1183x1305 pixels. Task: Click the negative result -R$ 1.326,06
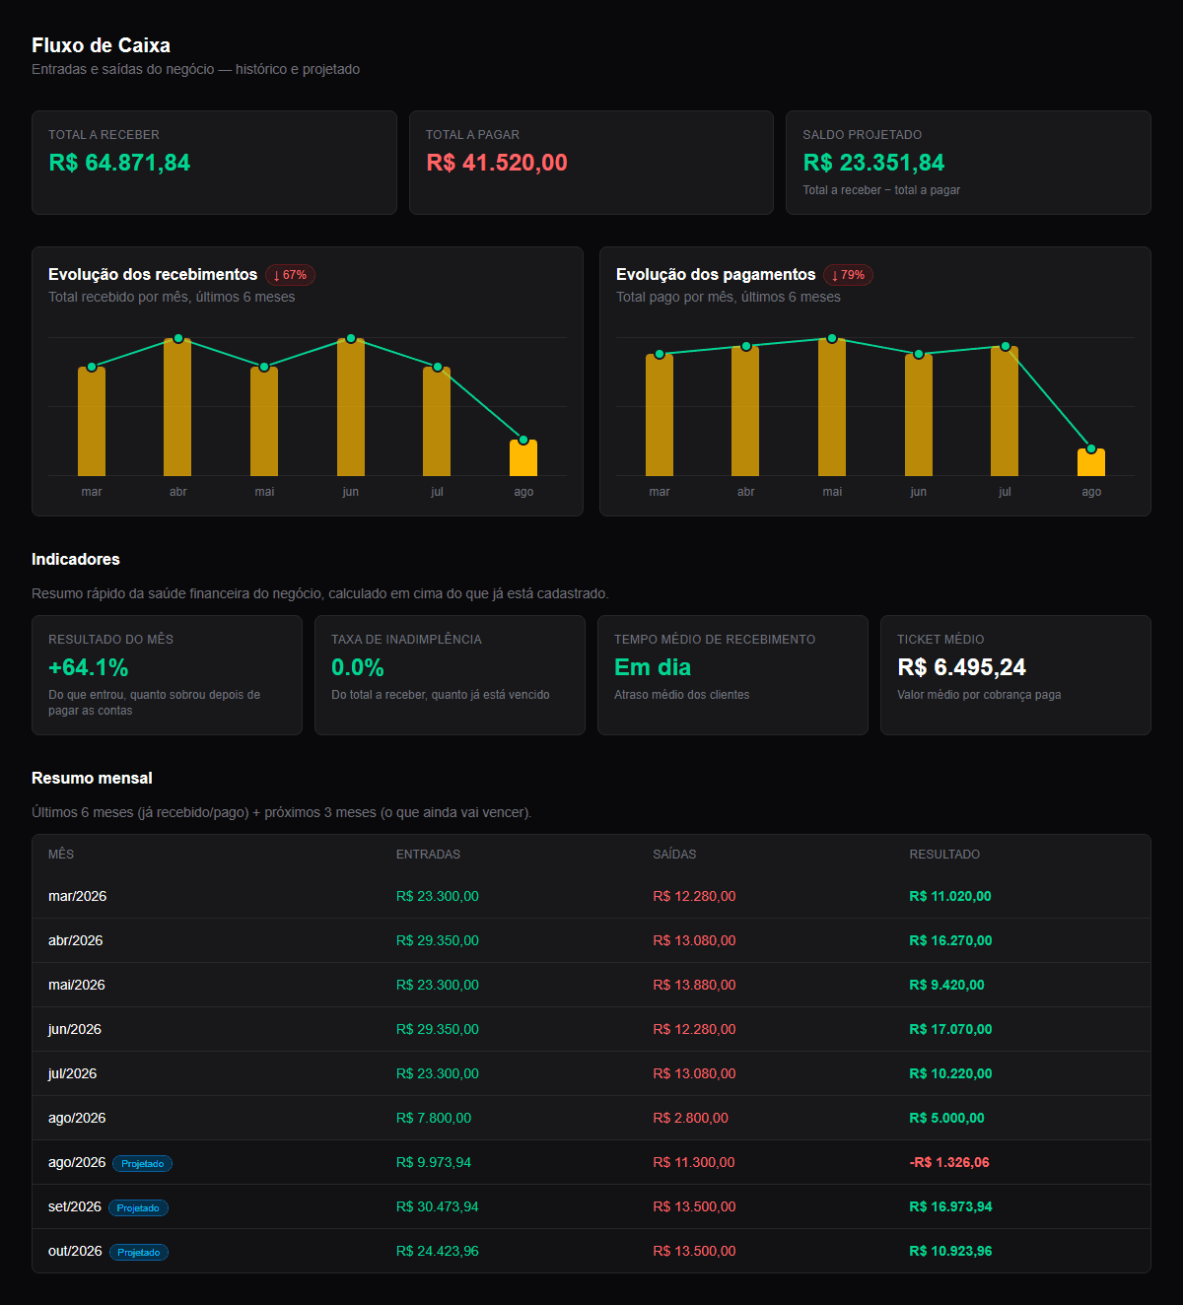[x=949, y=1162]
